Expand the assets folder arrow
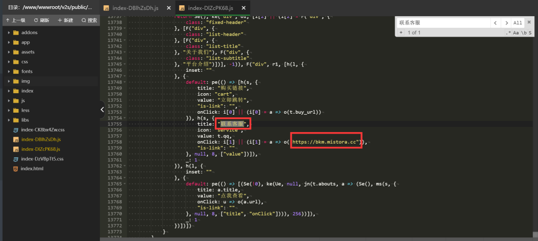 [x=8, y=52]
